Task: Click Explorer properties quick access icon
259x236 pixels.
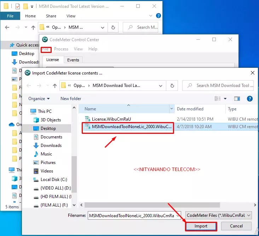Action: point(17,6)
